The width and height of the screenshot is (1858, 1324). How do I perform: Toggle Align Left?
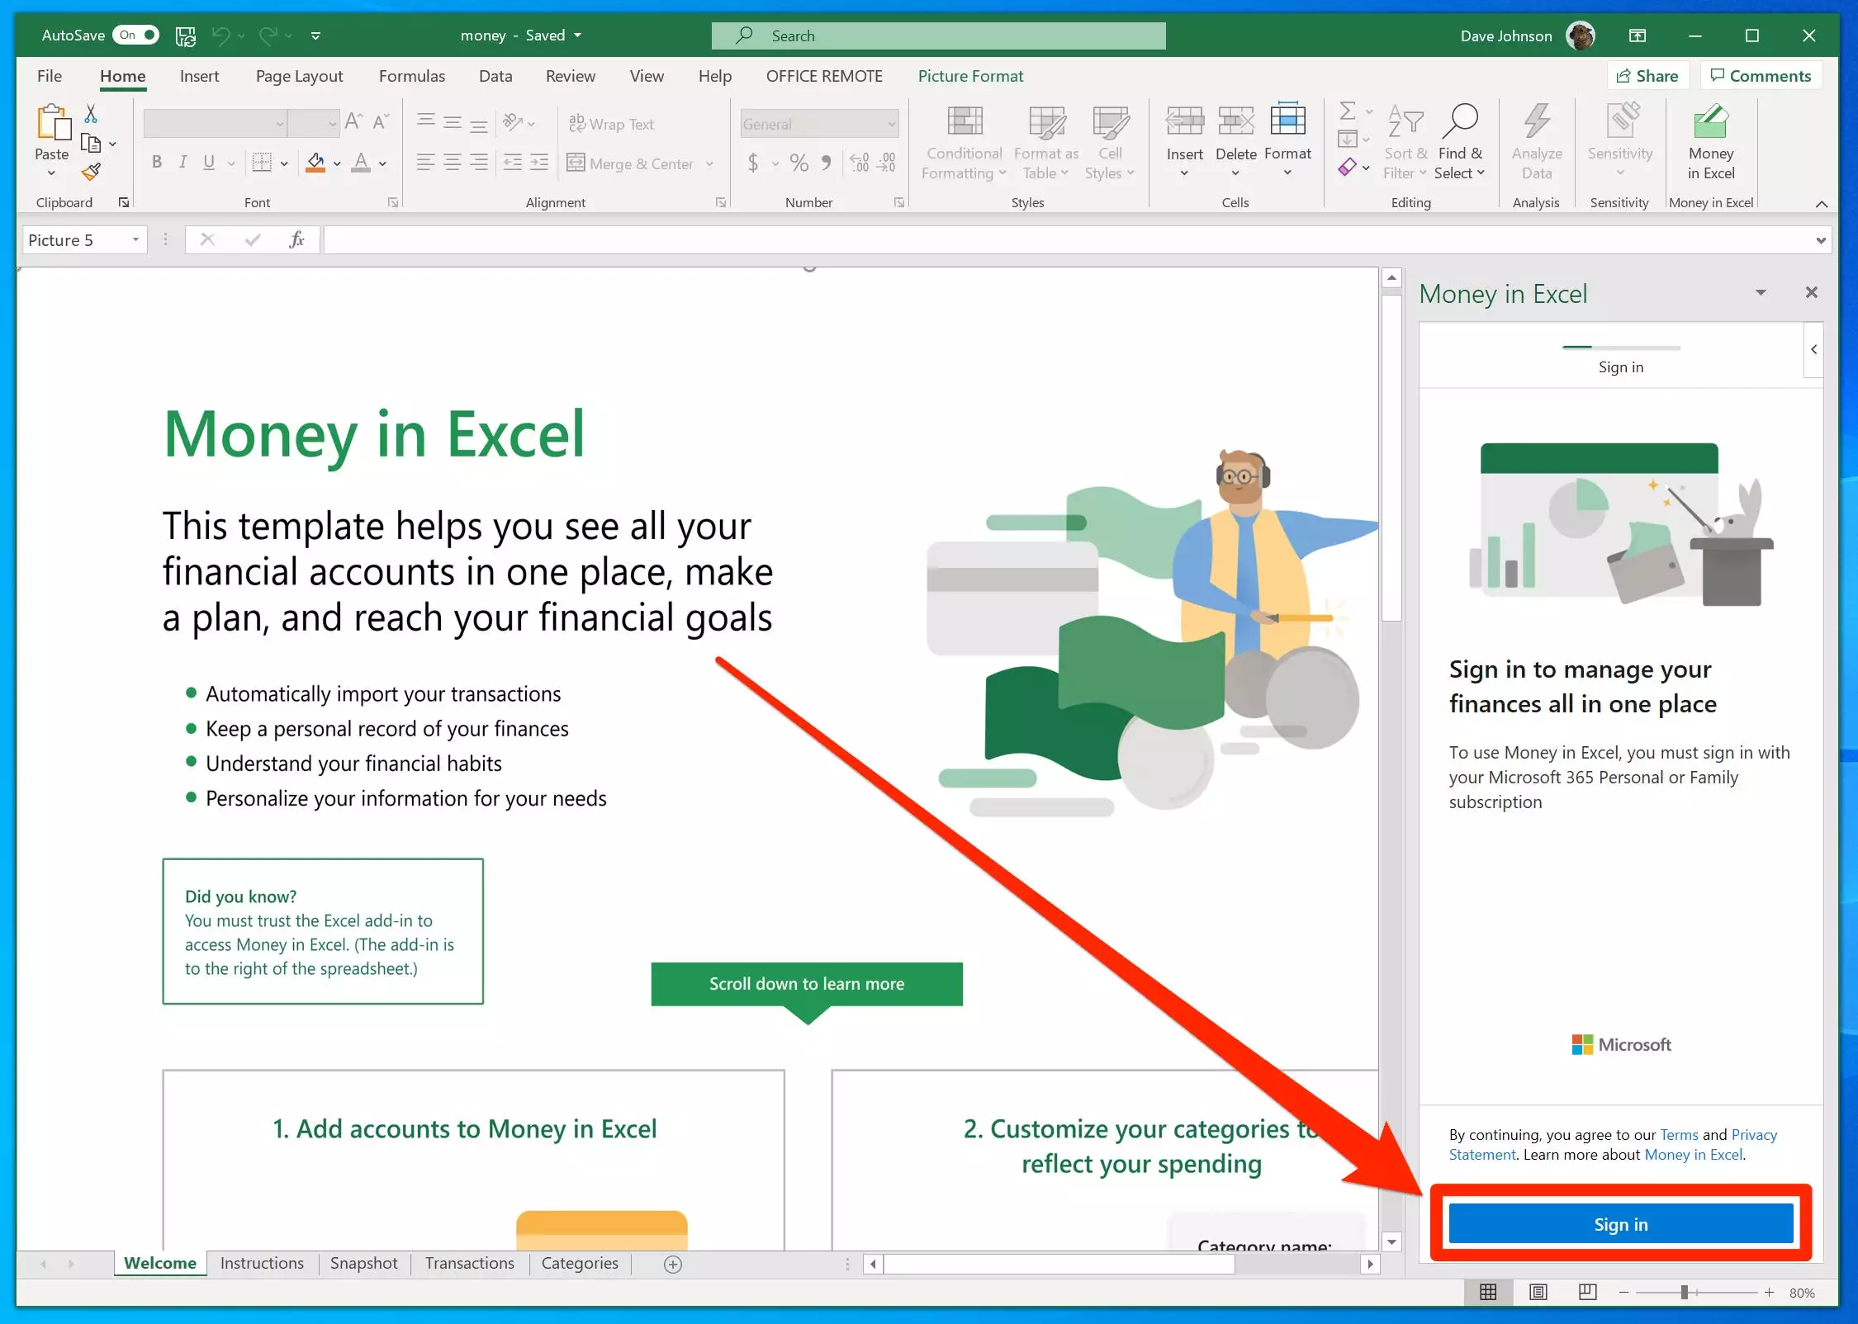(x=425, y=163)
